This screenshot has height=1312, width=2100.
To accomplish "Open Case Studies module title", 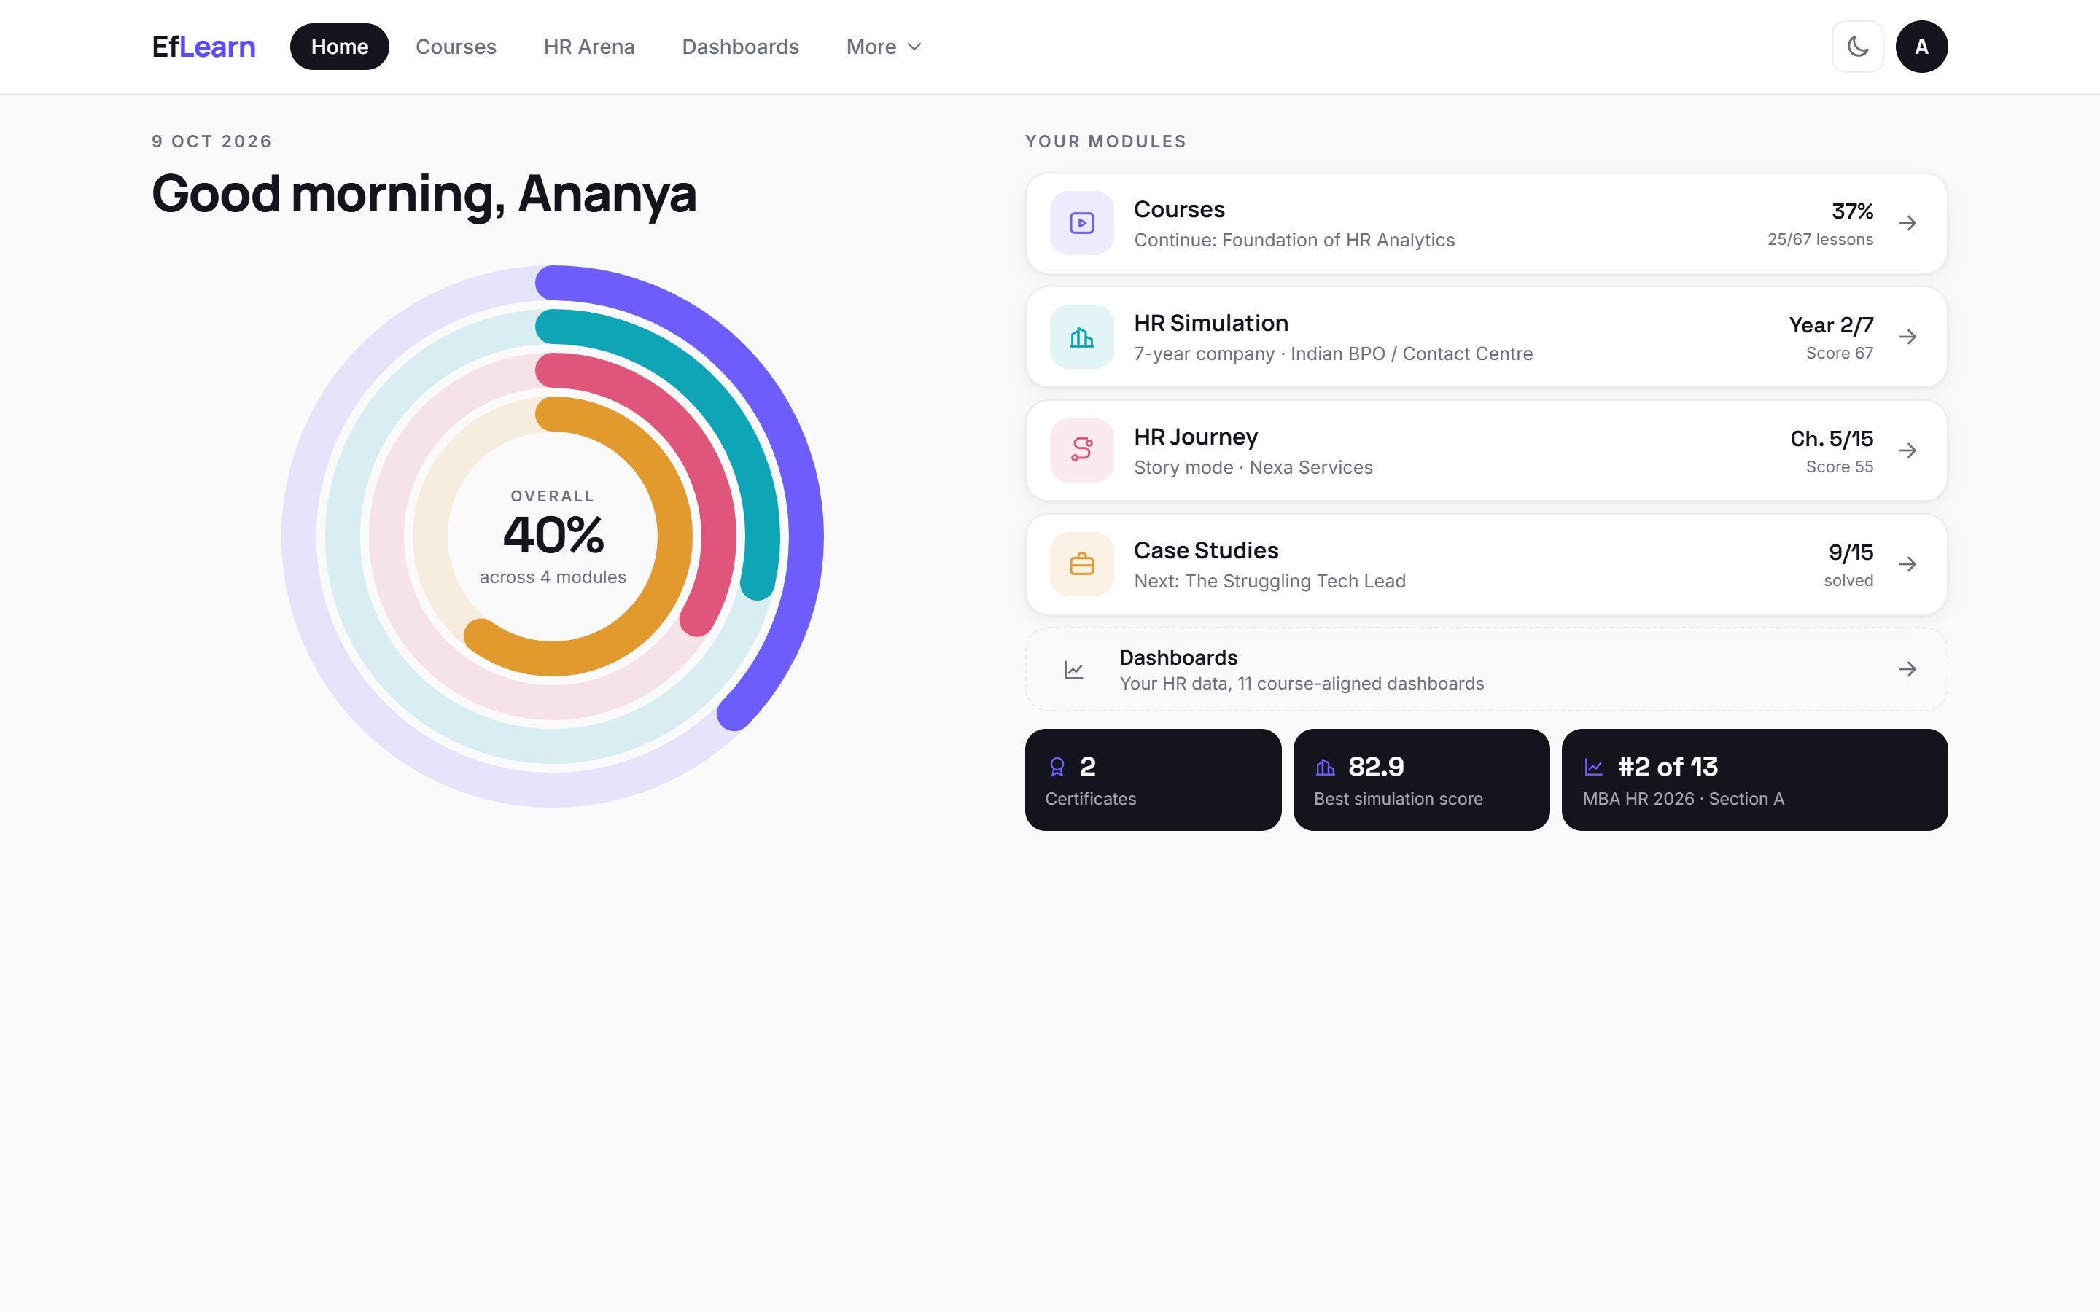I will [x=1205, y=550].
